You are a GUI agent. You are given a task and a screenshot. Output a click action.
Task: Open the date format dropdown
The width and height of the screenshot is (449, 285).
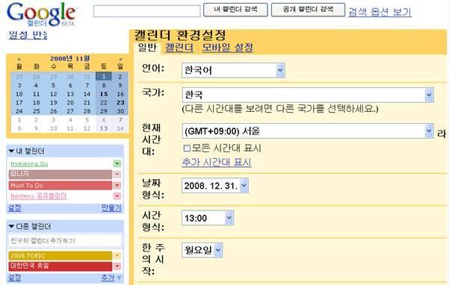point(215,186)
